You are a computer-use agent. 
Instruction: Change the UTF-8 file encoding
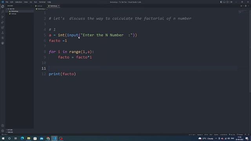[x=206, y=135]
